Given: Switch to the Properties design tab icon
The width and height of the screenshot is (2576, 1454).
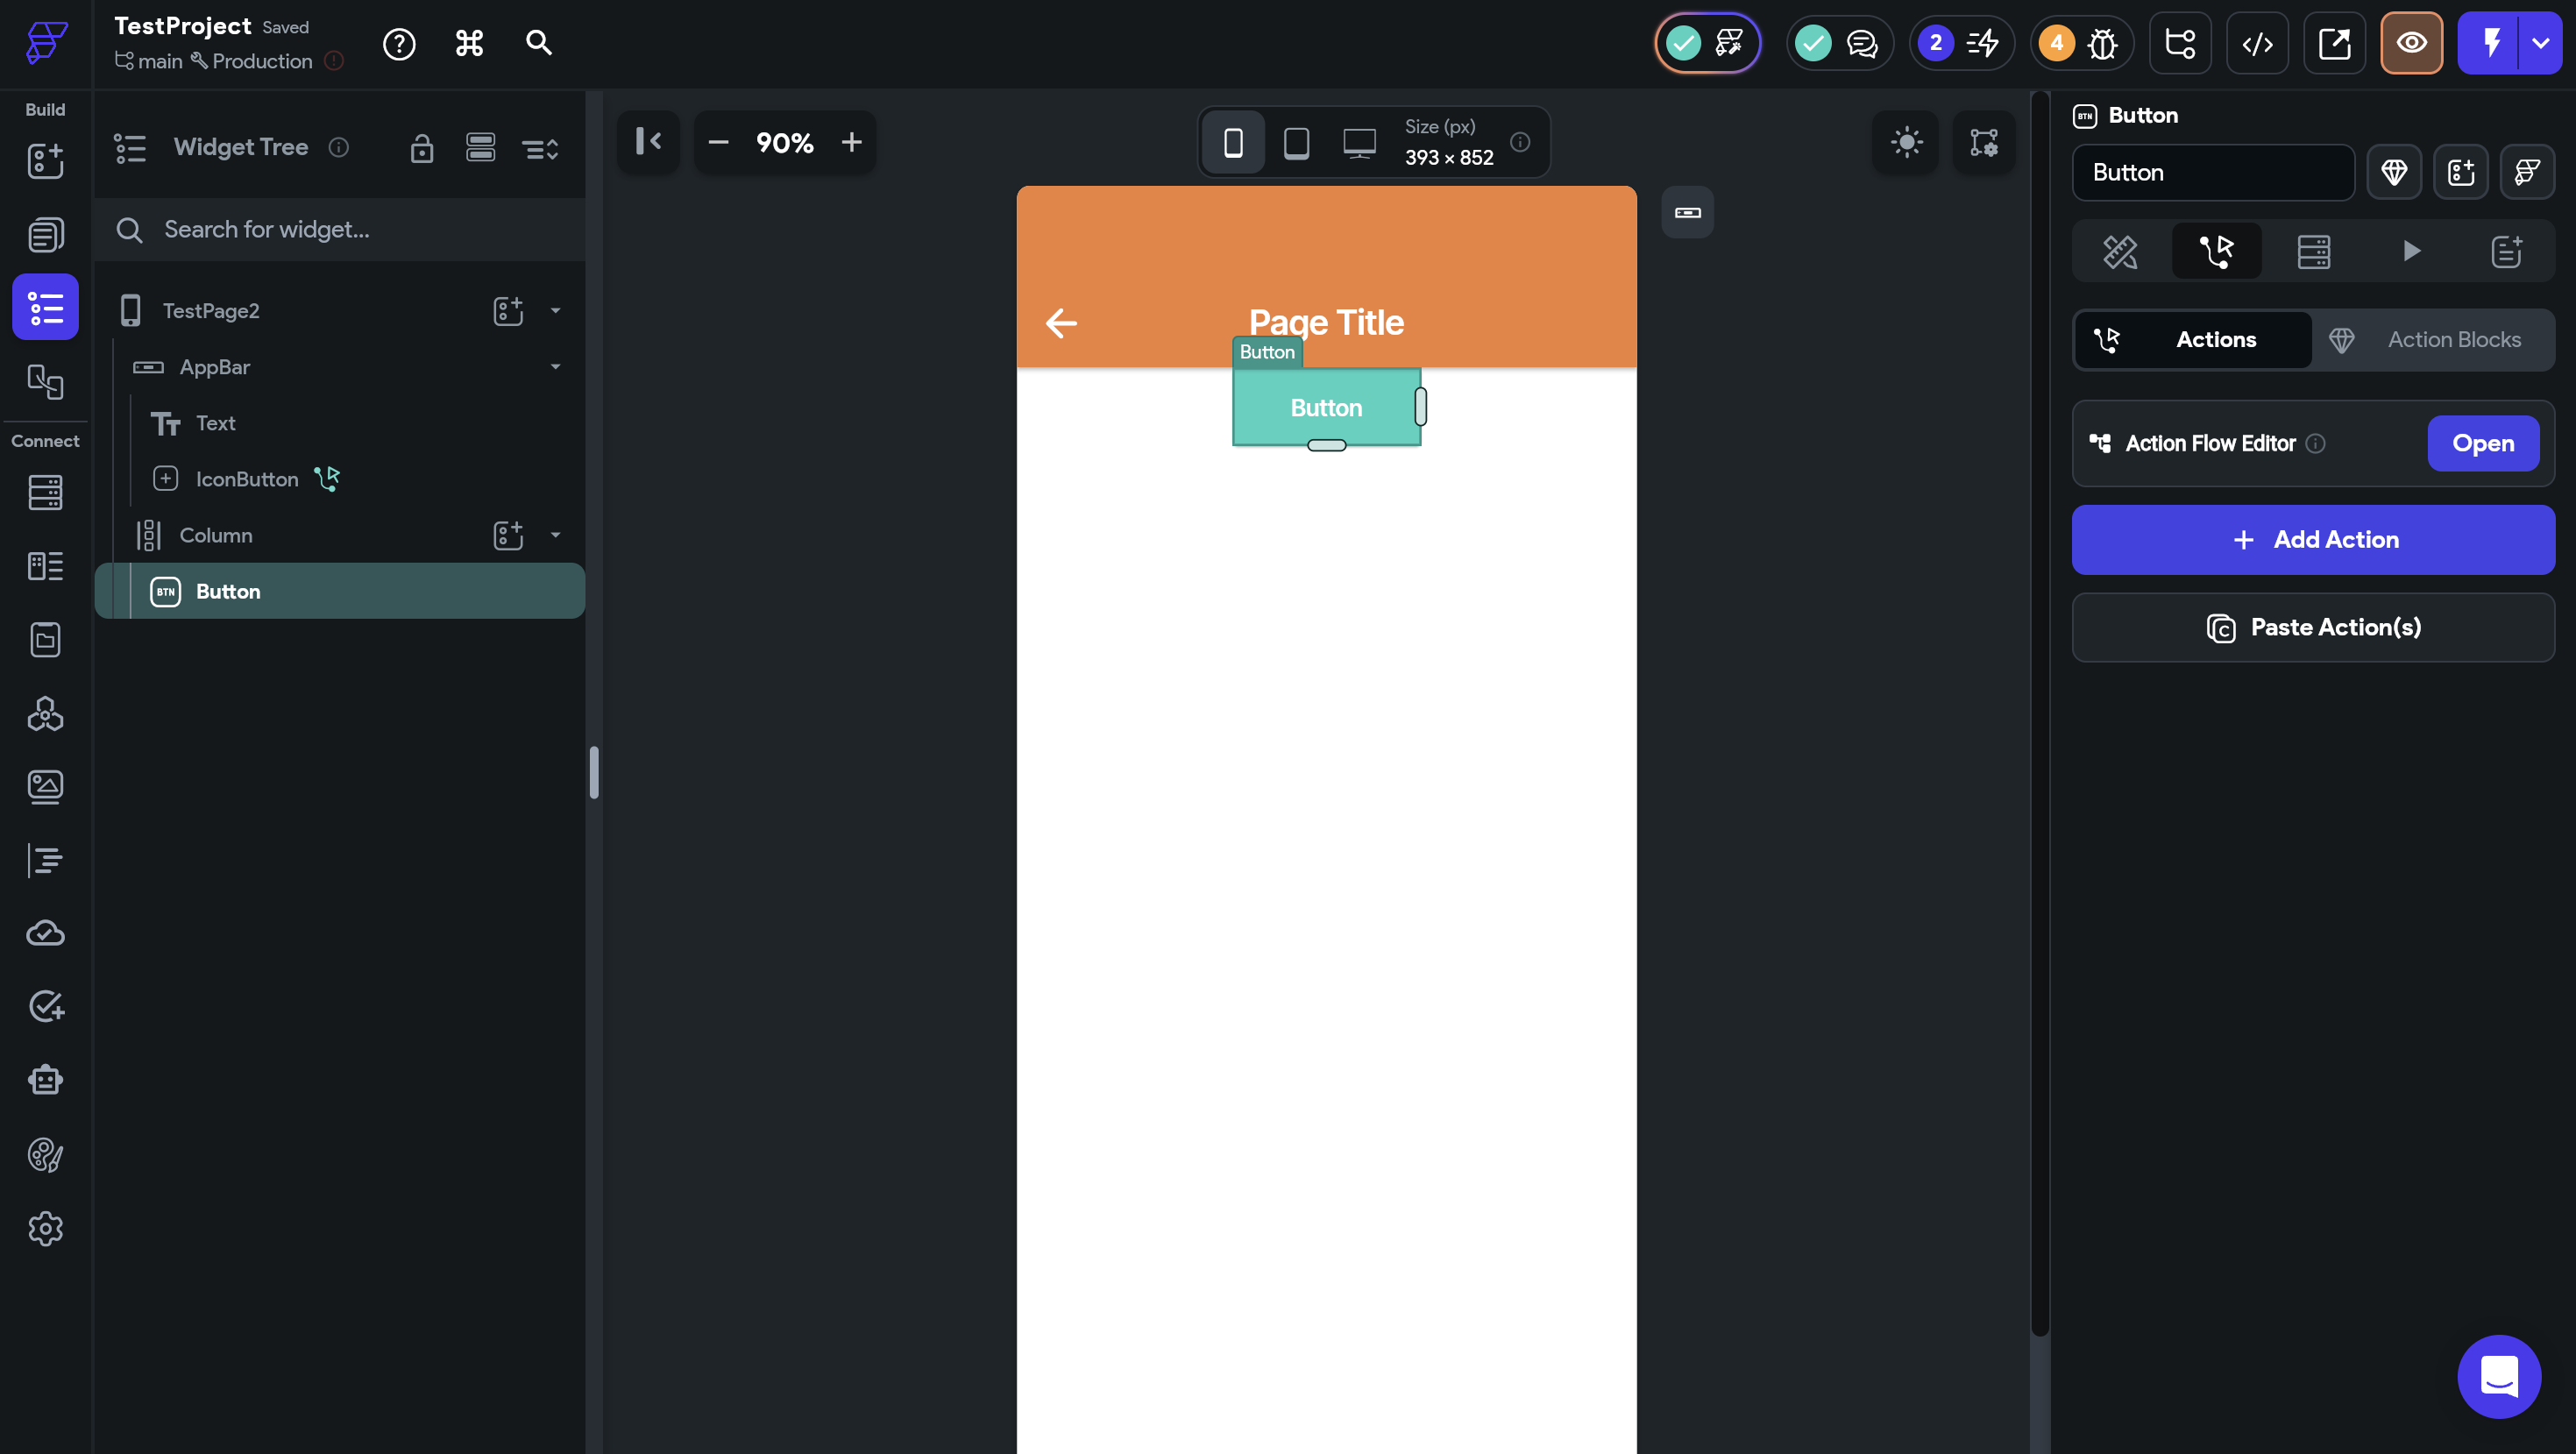Looking at the screenshot, I should (x=2119, y=251).
